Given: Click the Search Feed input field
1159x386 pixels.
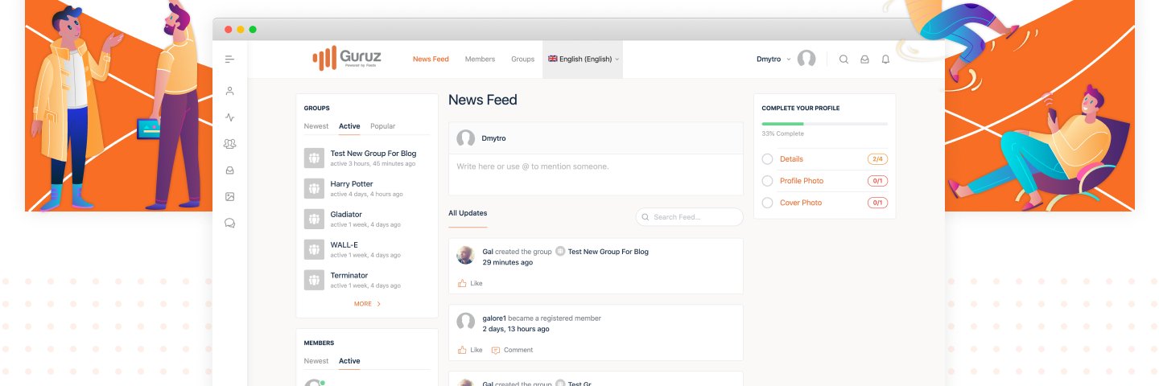Looking at the screenshot, I should point(689,217).
